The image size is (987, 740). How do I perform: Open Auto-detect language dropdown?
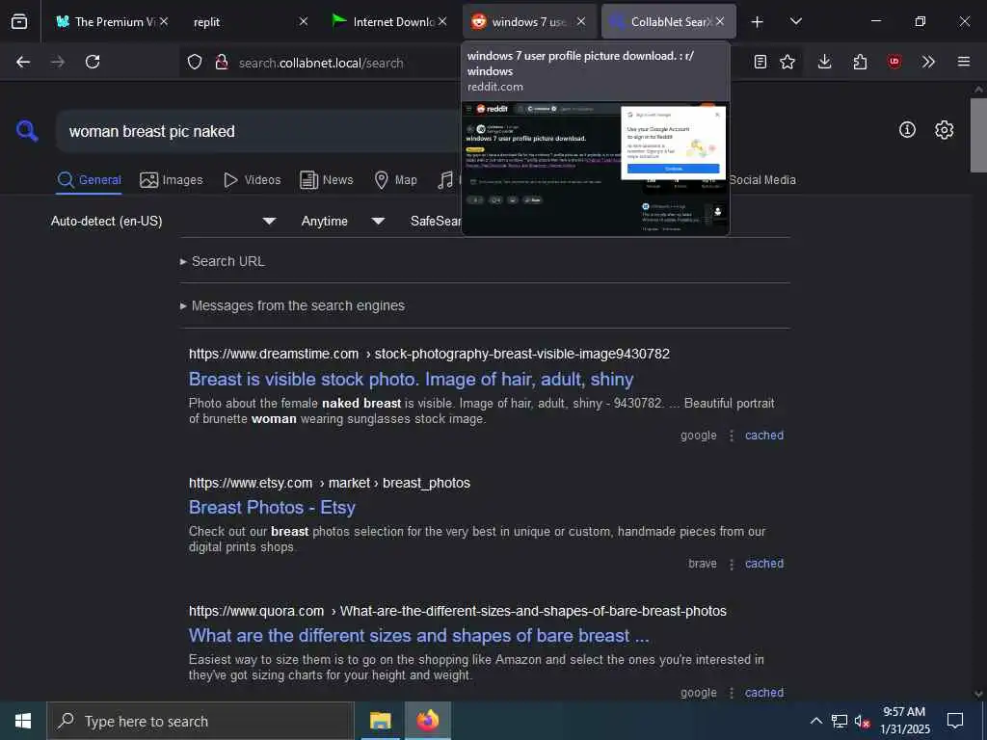click(x=164, y=221)
